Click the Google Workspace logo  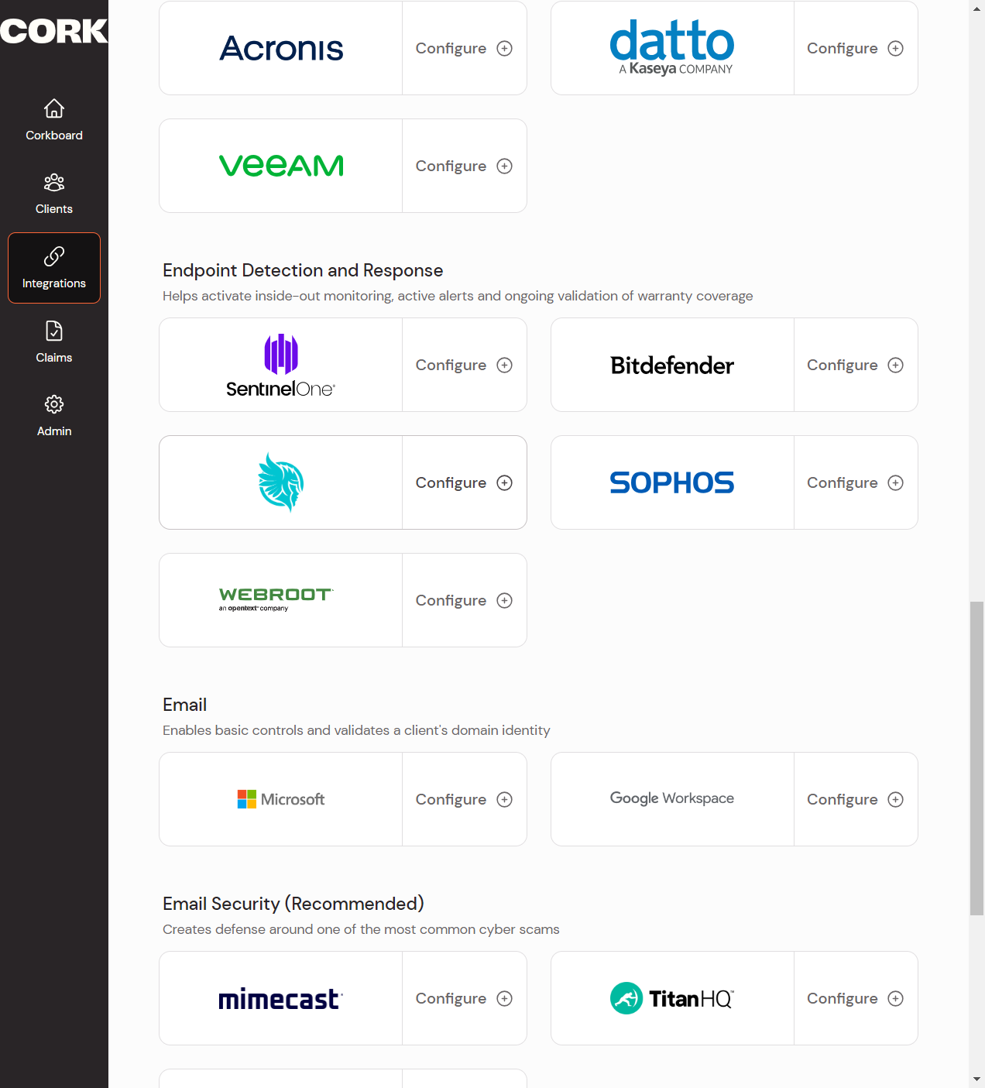point(672,798)
